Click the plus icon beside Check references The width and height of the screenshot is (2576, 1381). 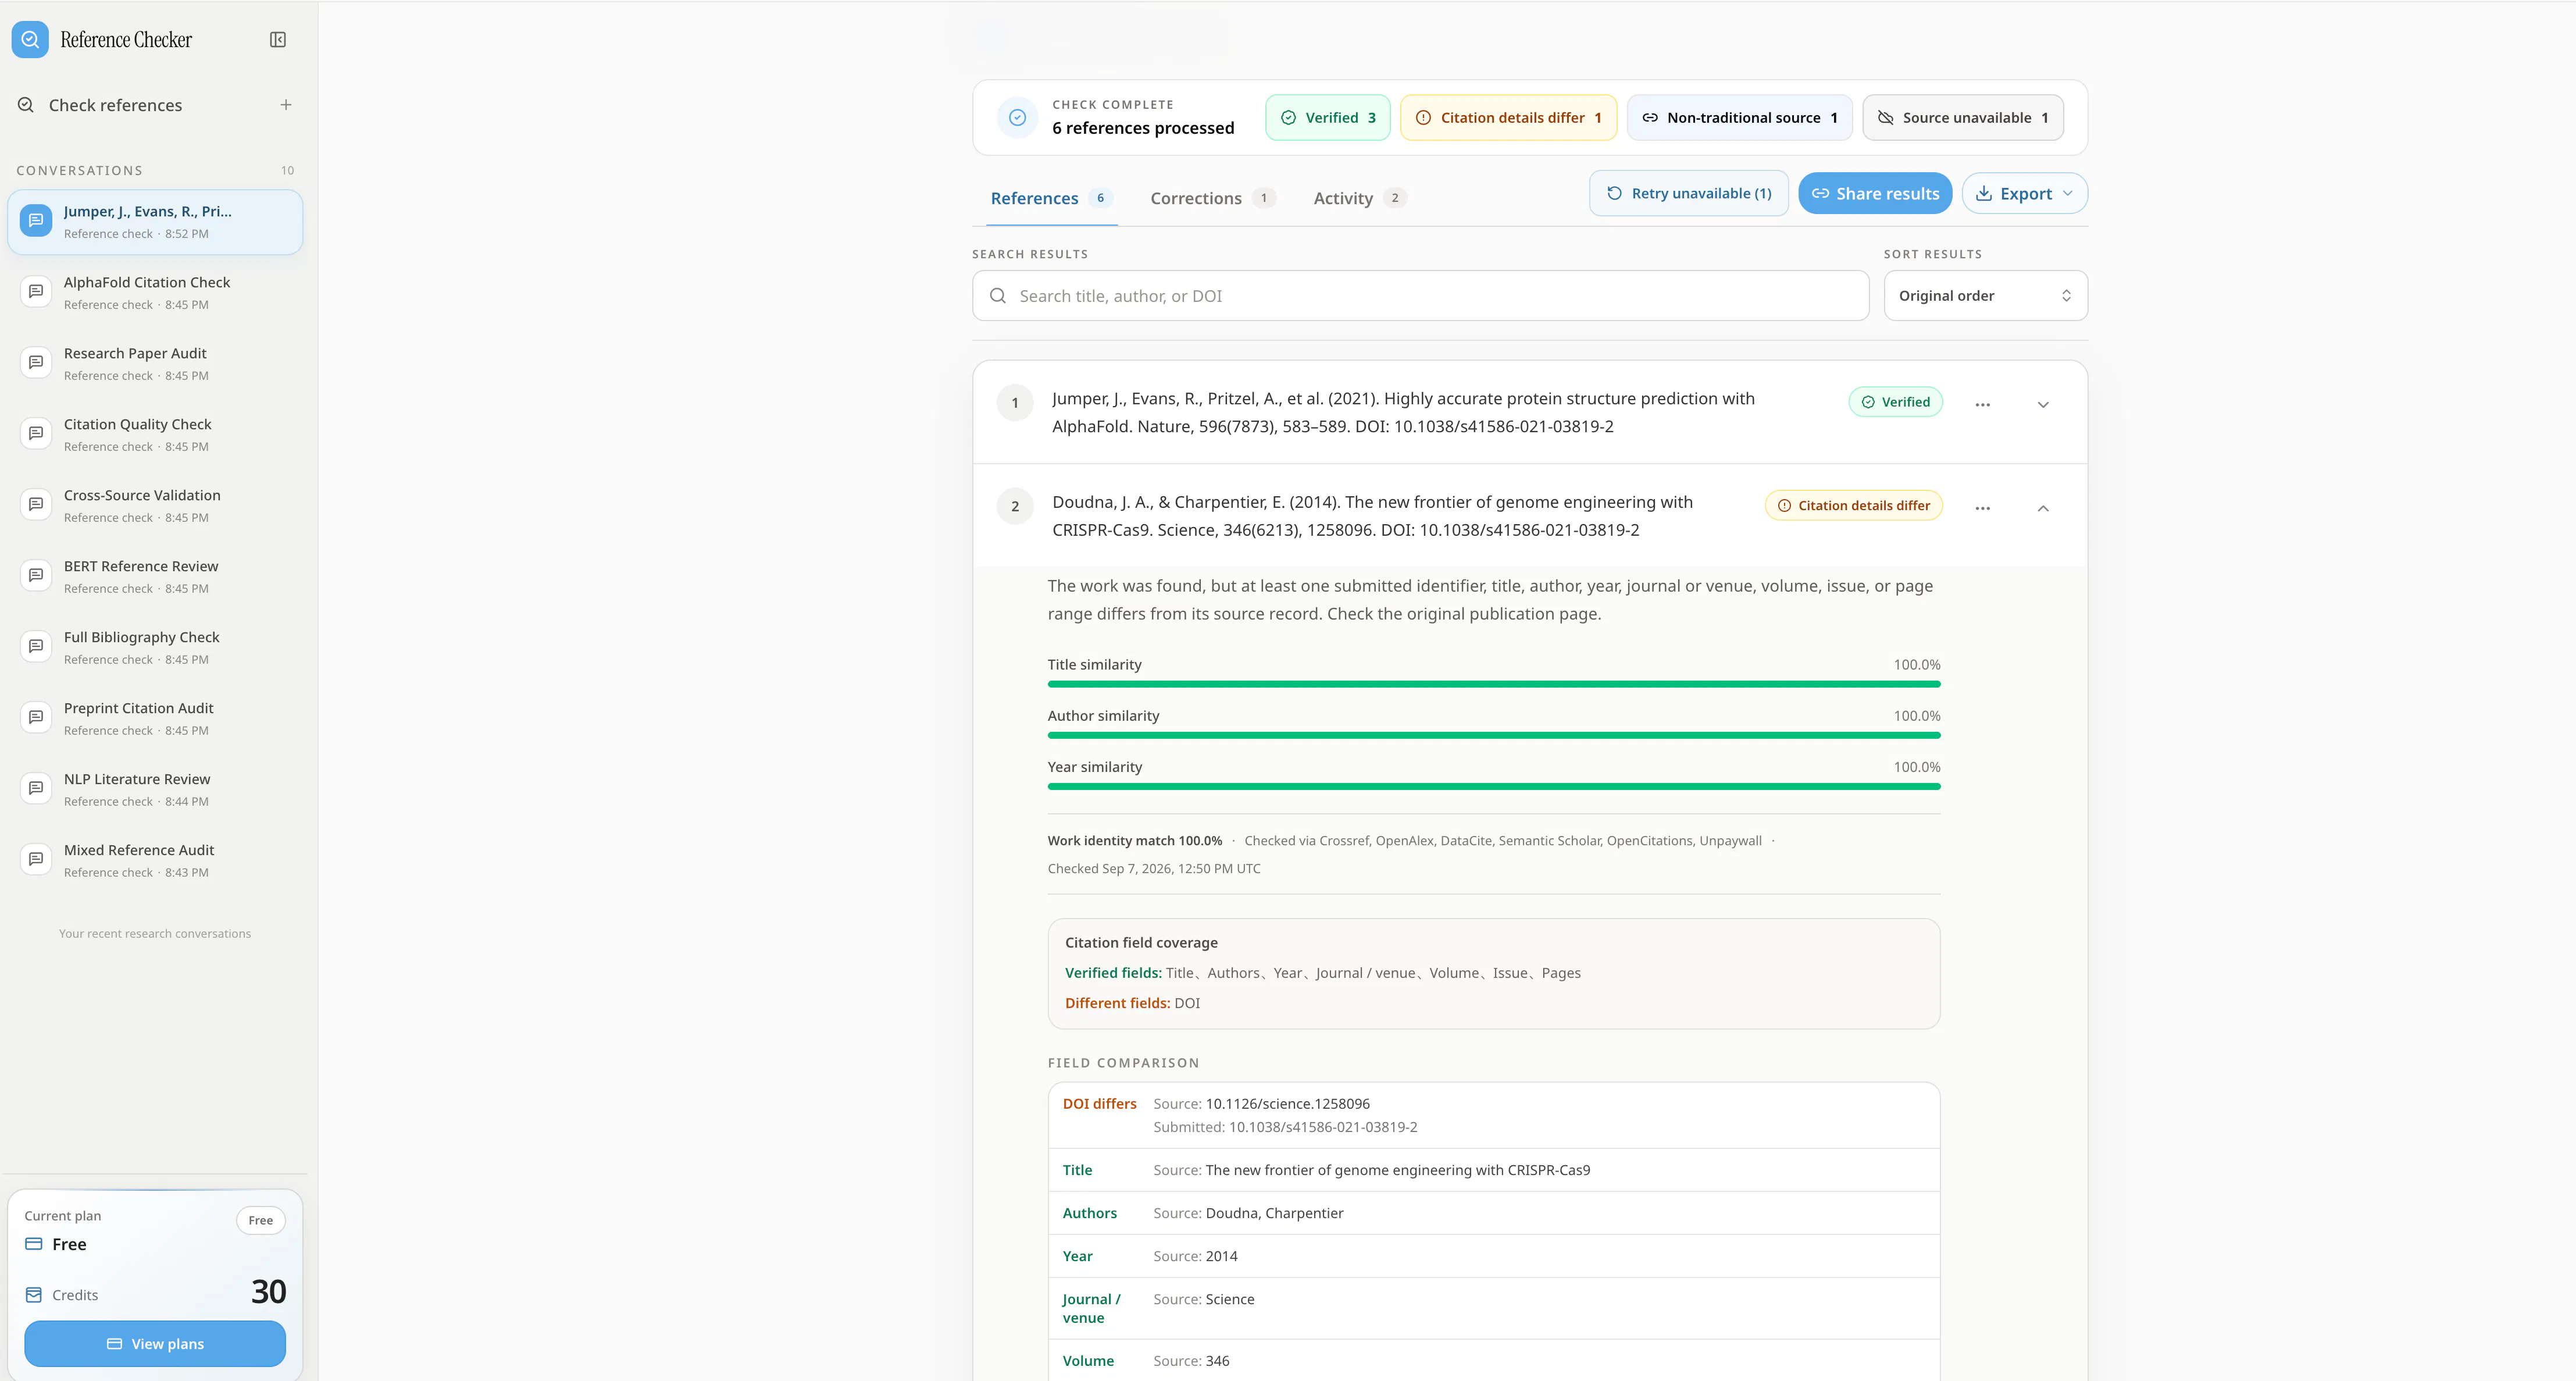(x=286, y=105)
